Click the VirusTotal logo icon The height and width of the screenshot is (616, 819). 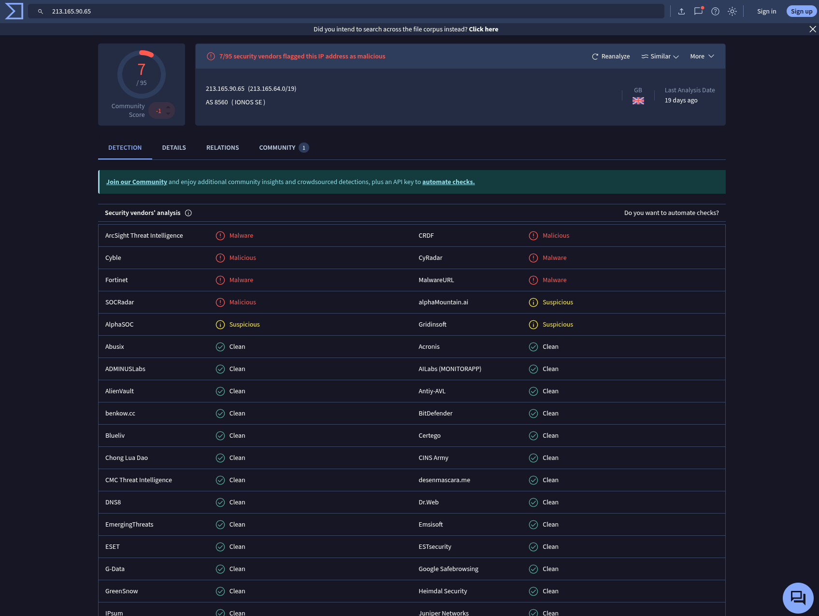pos(14,11)
